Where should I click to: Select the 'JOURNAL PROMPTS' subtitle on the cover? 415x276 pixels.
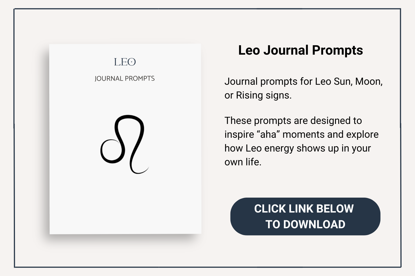point(124,79)
